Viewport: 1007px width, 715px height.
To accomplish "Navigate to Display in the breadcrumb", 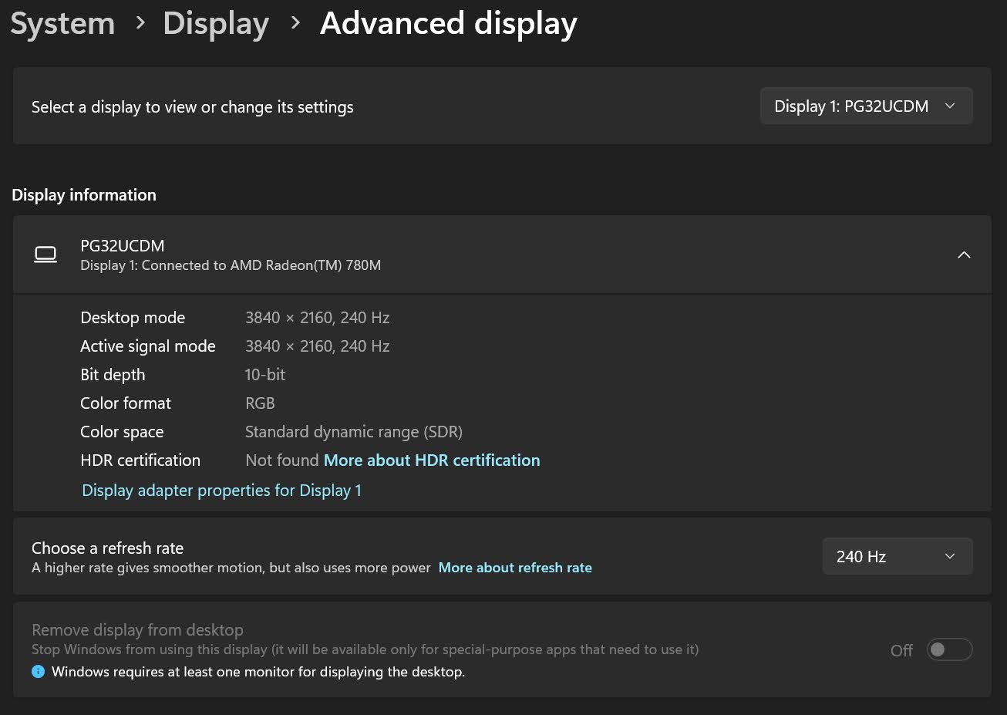I will pos(216,23).
